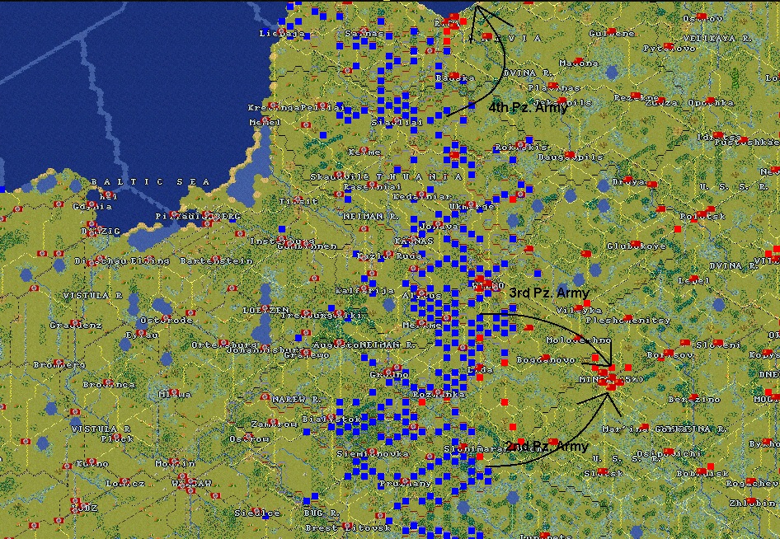Click the LOETZEN town label
The image size is (780, 539).
tap(265, 310)
